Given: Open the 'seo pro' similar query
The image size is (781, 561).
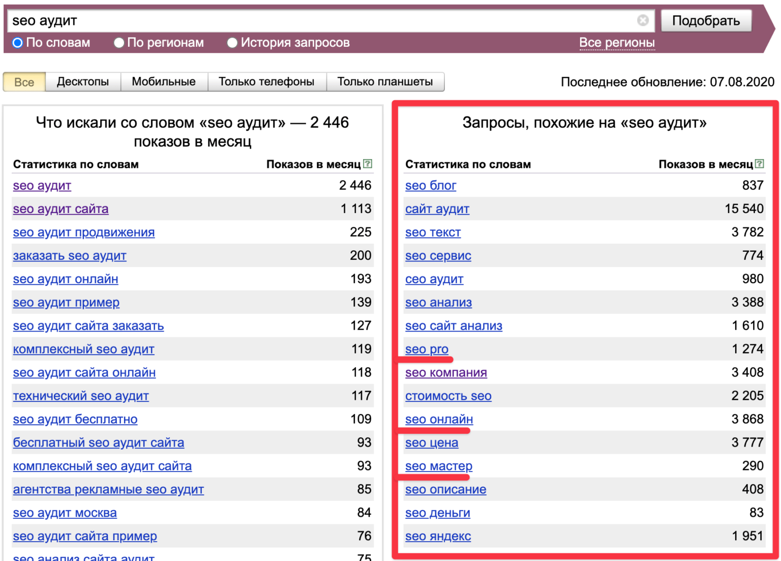Looking at the screenshot, I should [x=427, y=349].
